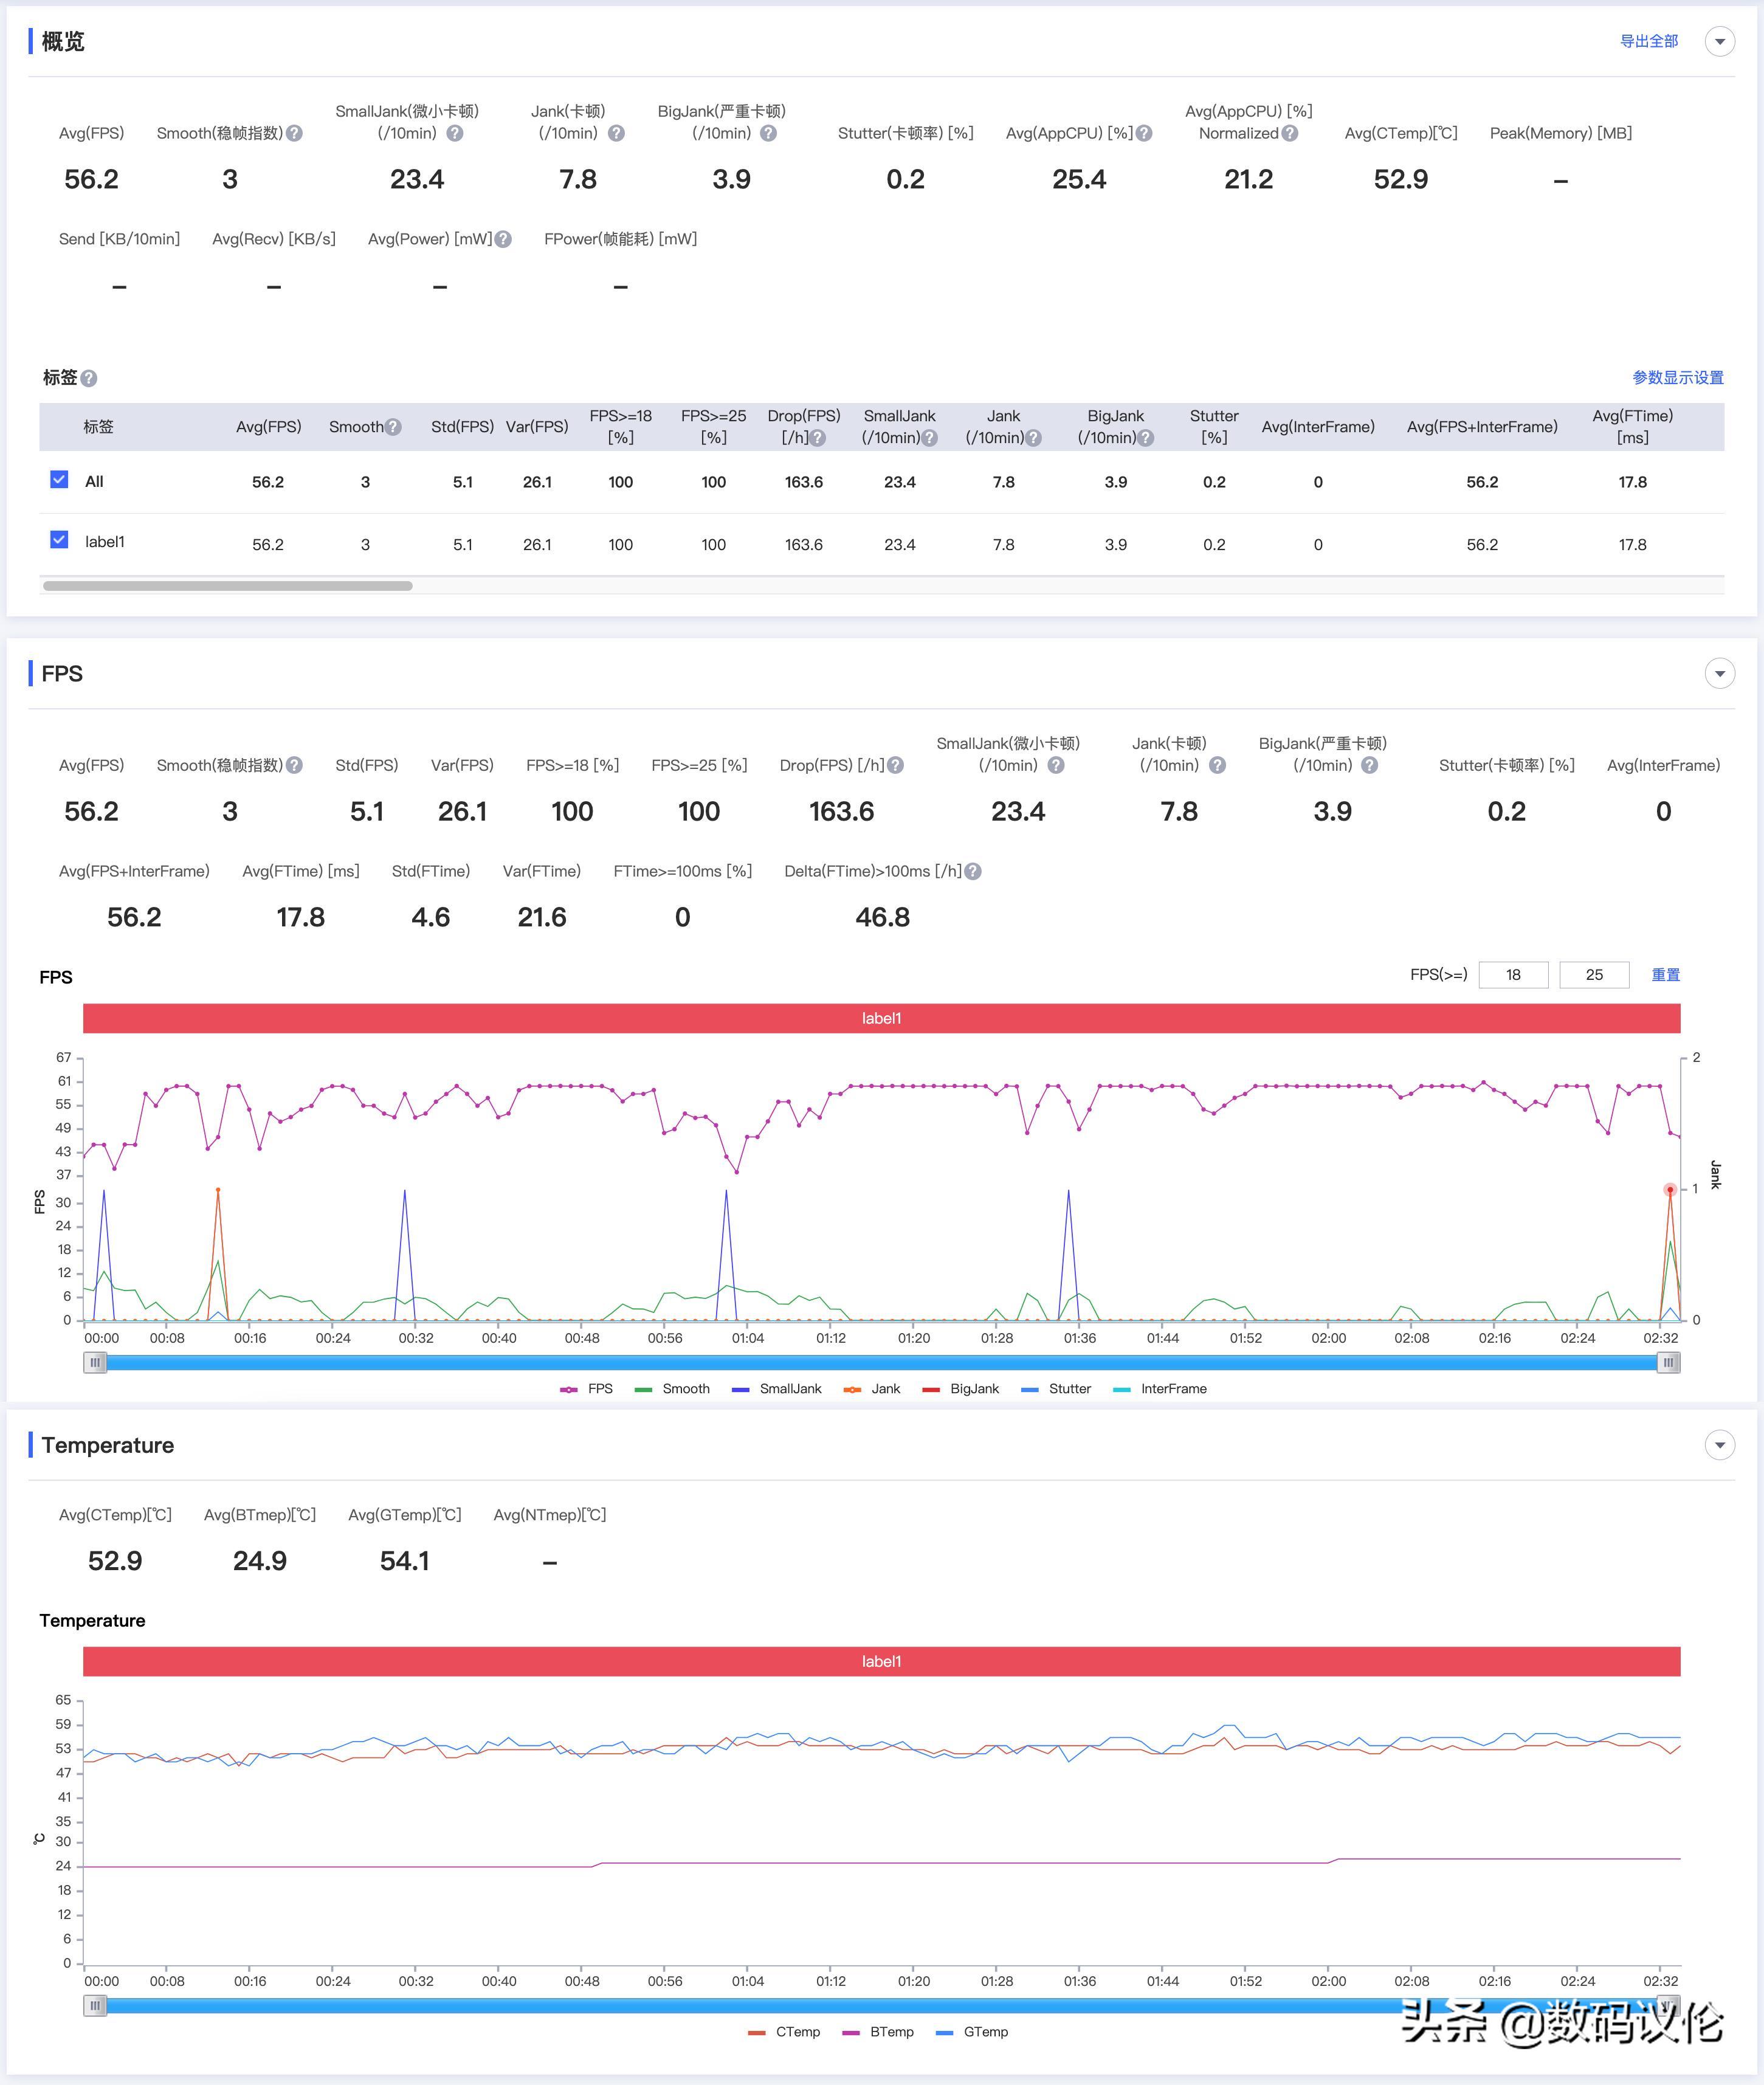Click help icon beside 标签 heading
The width and height of the screenshot is (1764, 2085).
coord(89,378)
